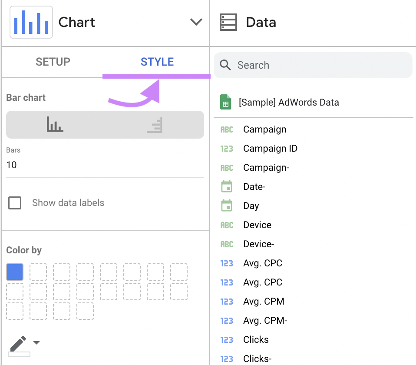This screenshot has width=416, height=365.
Task: Select the Avg. CPM field
Action: tap(262, 301)
